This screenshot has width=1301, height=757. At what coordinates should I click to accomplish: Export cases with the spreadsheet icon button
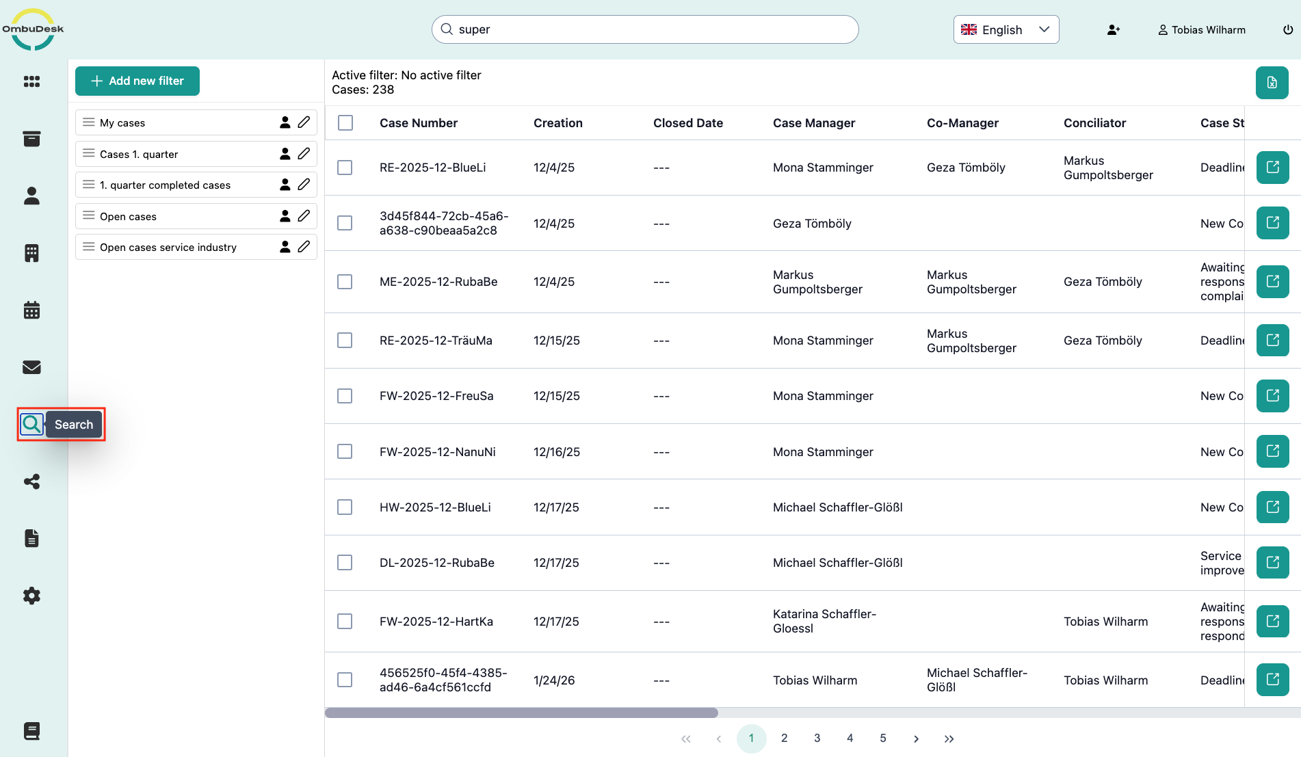[x=1272, y=83]
